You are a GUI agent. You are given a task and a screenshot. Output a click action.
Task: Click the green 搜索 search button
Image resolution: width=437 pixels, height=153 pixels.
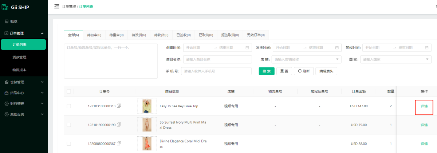tap(267, 71)
